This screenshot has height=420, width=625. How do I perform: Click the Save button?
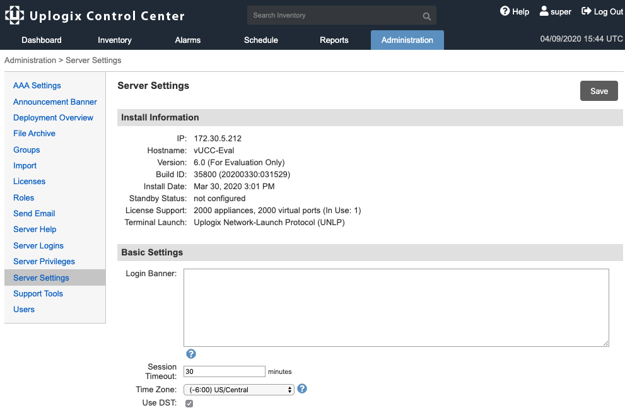click(599, 91)
